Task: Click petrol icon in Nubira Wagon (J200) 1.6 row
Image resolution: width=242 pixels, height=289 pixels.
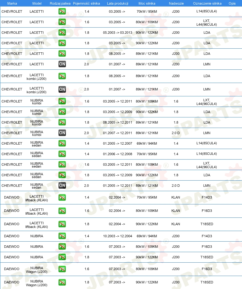Action: point(62,269)
